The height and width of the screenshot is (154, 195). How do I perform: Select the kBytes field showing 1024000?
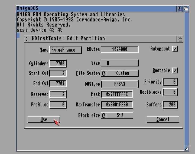[120, 49]
